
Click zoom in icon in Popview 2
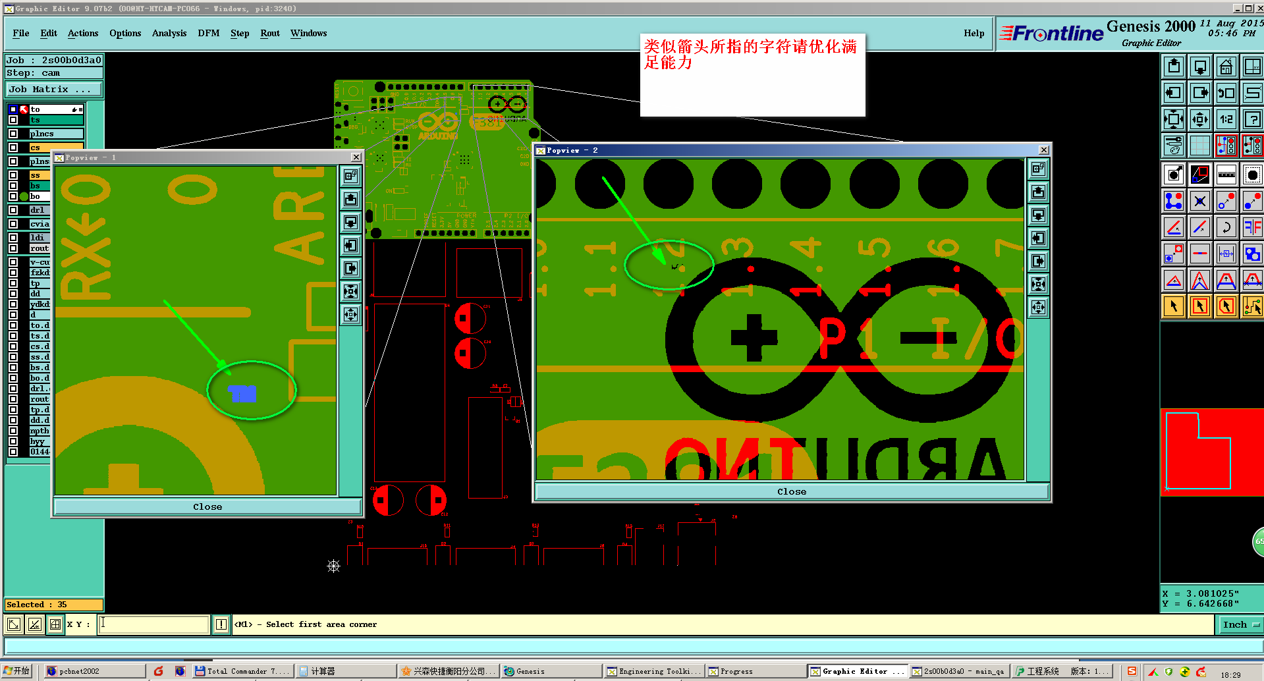coord(1038,284)
